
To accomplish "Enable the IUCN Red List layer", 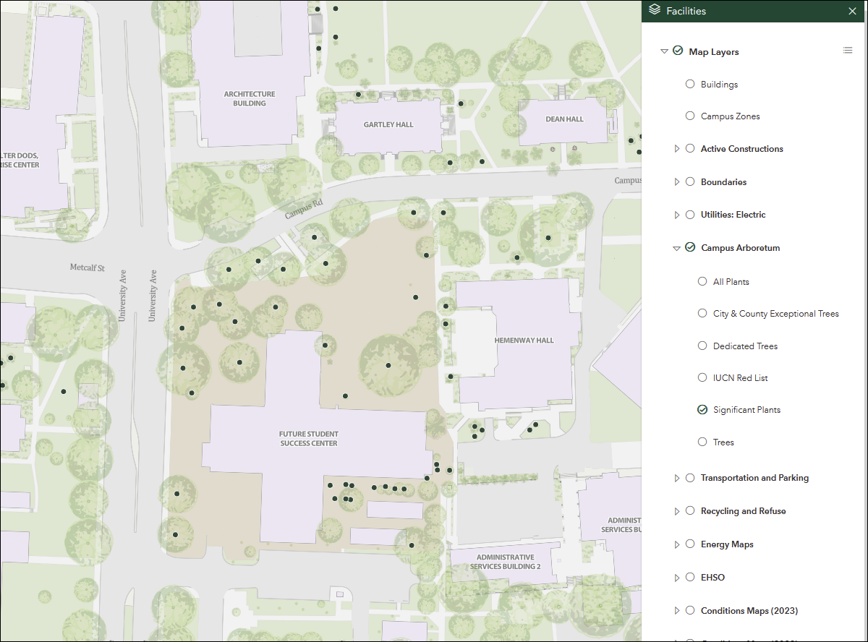I will 702,377.
